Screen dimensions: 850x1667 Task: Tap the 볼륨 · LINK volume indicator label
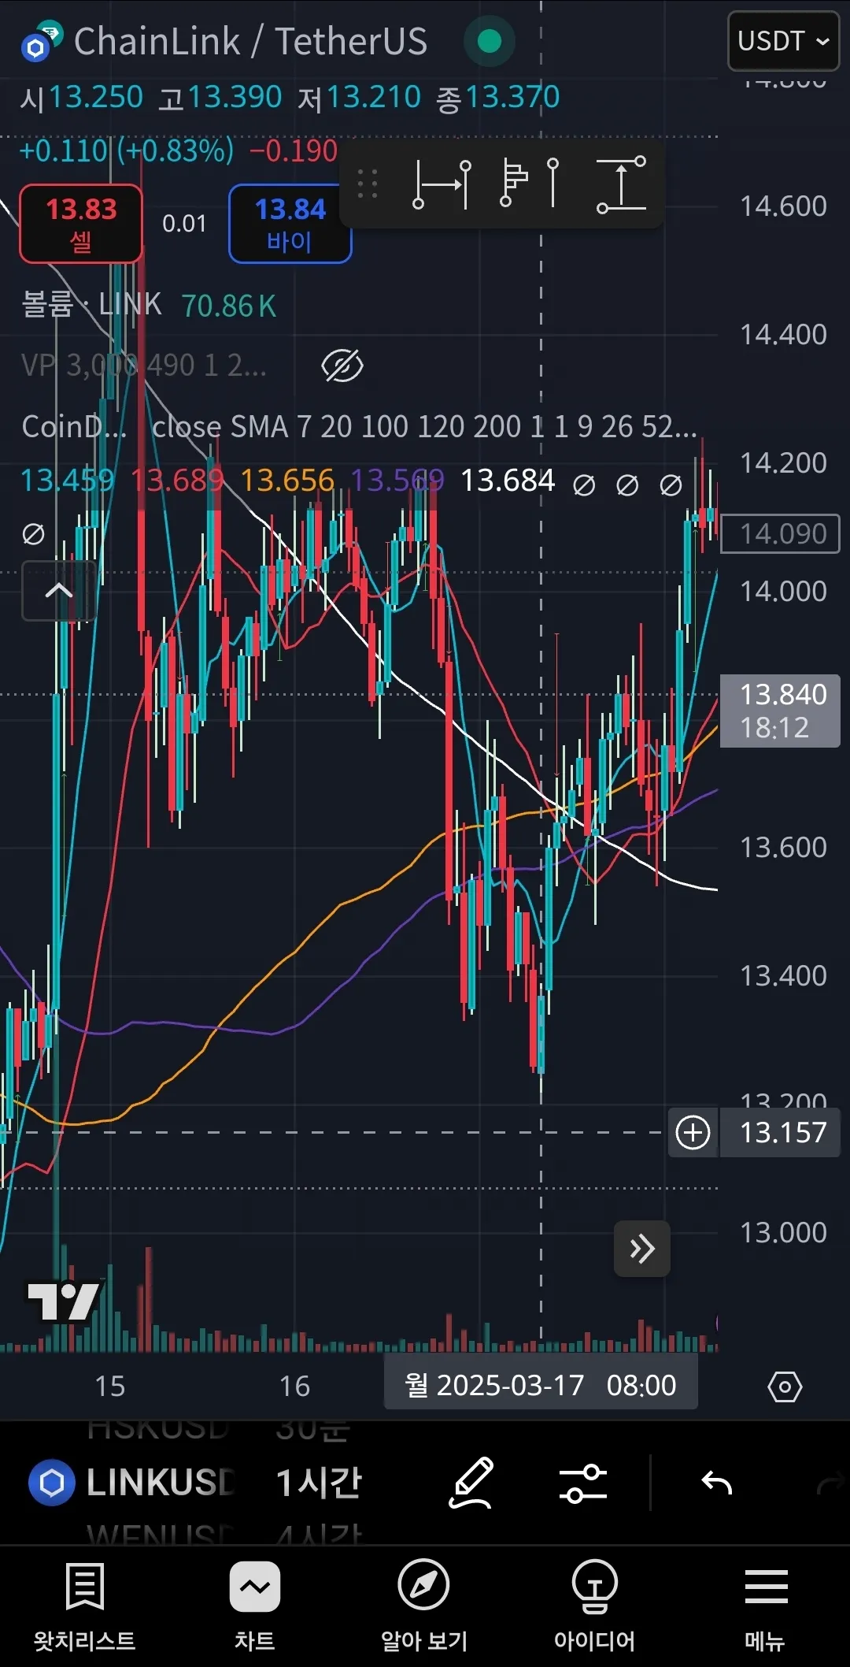(x=91, y=305)
